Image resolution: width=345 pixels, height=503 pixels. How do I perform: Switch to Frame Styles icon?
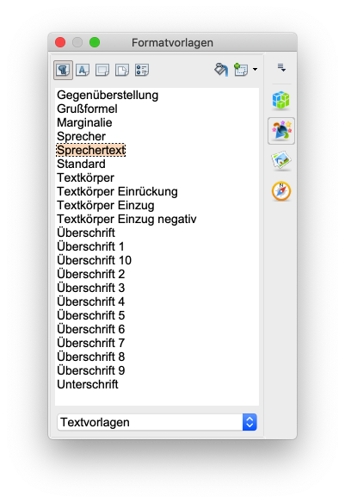[102, 70]
